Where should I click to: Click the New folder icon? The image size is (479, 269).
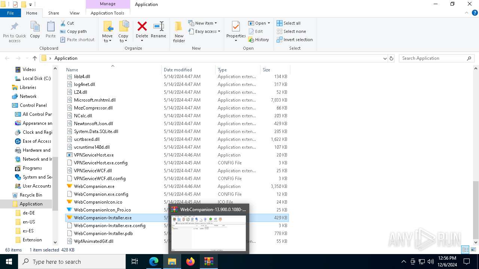coord(179,27)
